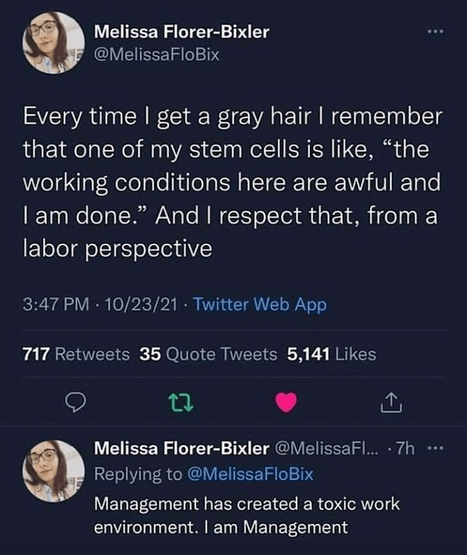Screen dimensions: 467x555
Task: Show the 35 Quote Tweets
Action: 208,354
